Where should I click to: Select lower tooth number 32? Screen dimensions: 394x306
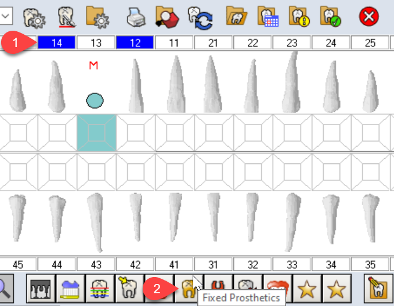click(252, 264)
